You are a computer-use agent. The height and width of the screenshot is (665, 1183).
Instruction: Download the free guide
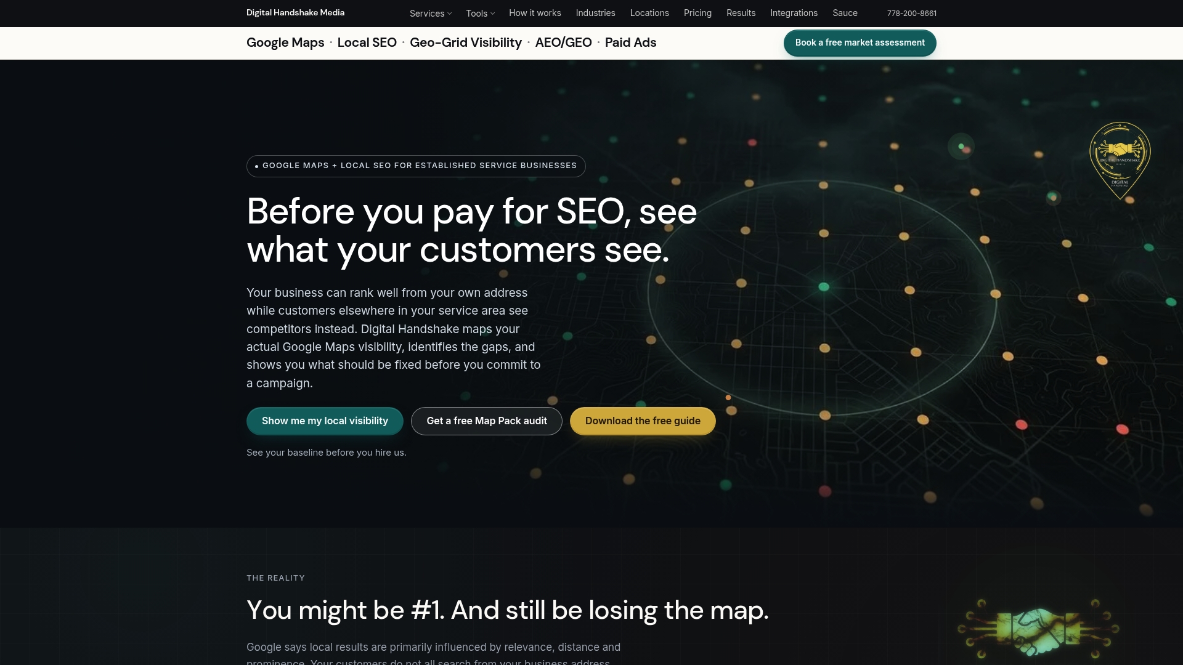click(x=643, y=421)
